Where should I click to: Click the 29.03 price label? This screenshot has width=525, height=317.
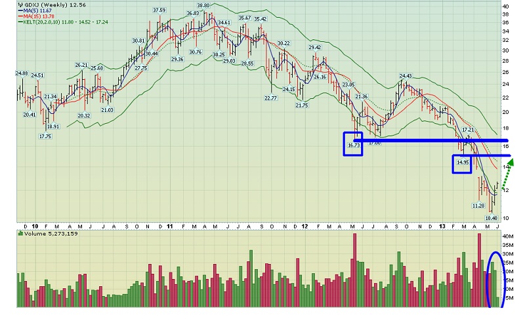[x=229, y=61]
